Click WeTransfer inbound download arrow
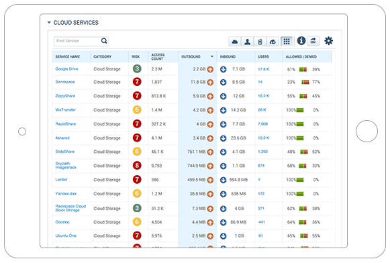 [x=223, y=110]
